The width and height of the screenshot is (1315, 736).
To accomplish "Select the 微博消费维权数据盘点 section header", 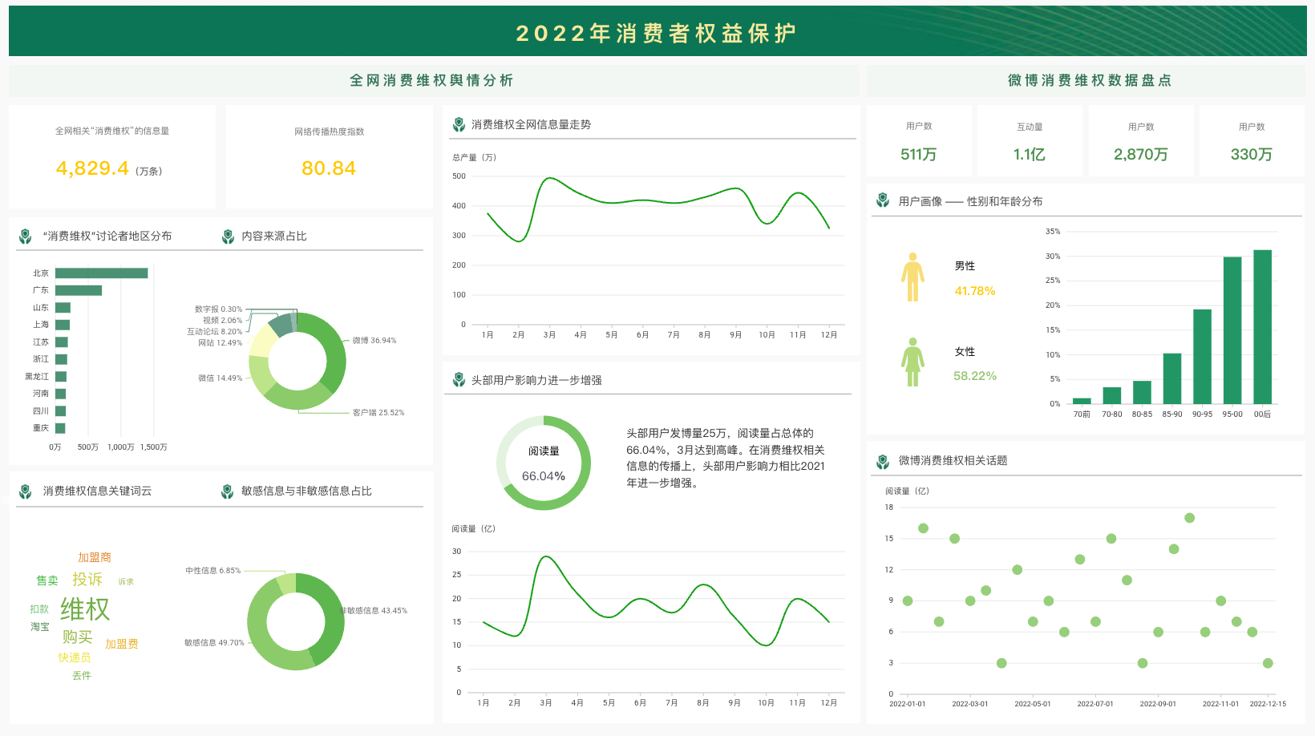I will pyautogui.click(x=1089, y=80).
